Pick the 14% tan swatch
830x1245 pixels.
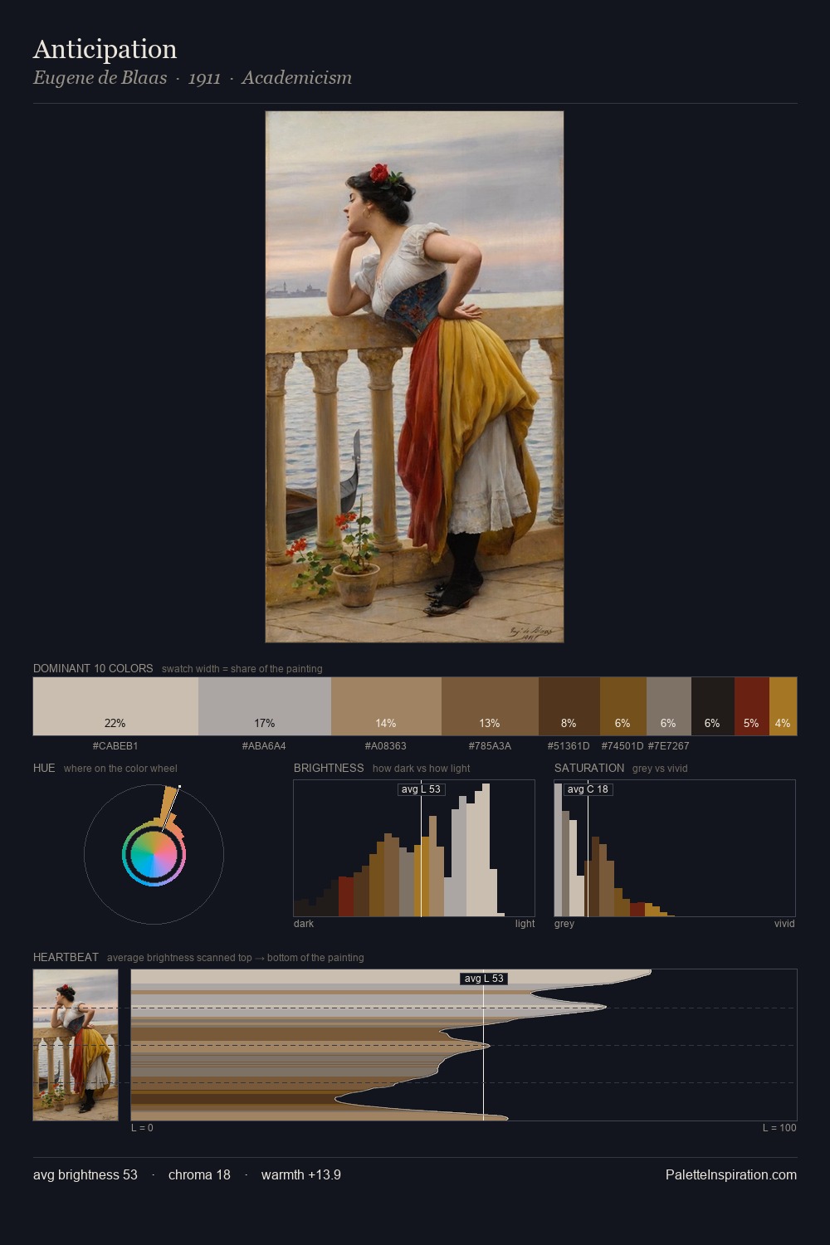click(386, 706)
